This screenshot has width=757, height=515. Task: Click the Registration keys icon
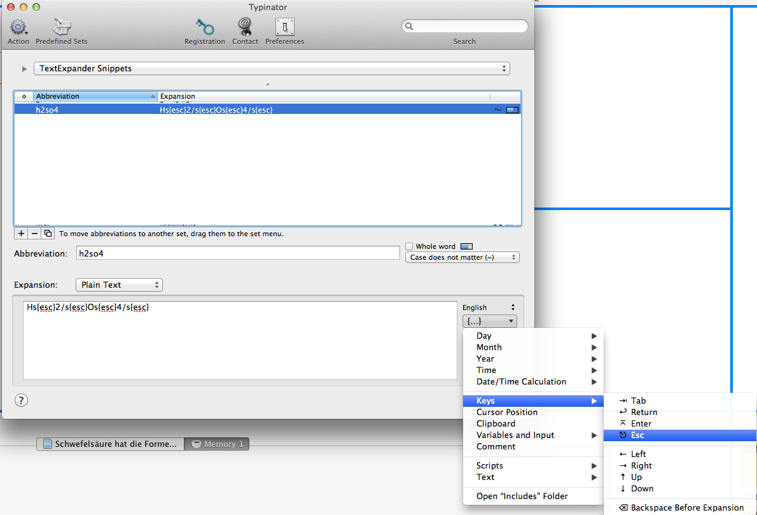(204, 27)
